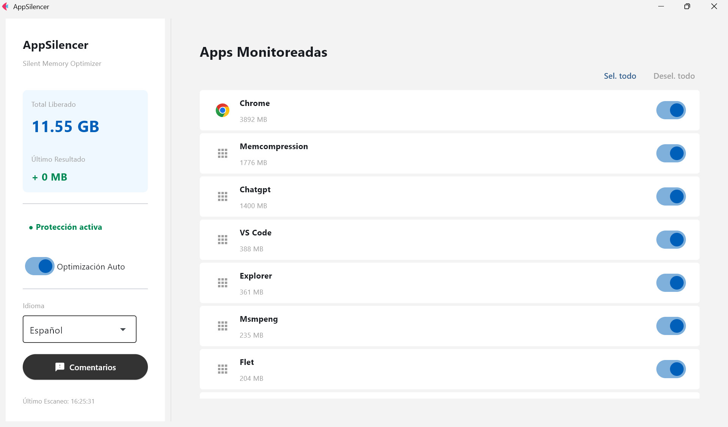Click the AppSilencer logo in the title bar
This screenshot has height=427, width=728.
click(5, 6)
